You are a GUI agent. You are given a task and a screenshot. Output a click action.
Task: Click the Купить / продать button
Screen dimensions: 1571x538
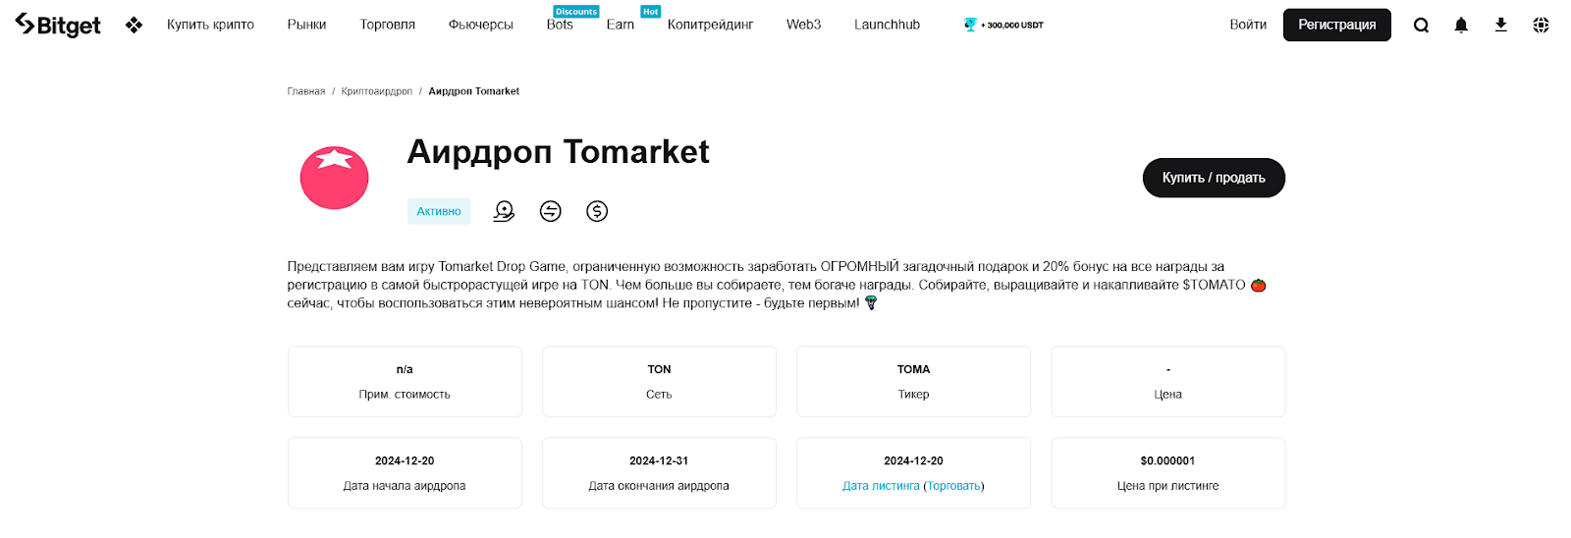tap(1214, 178)
